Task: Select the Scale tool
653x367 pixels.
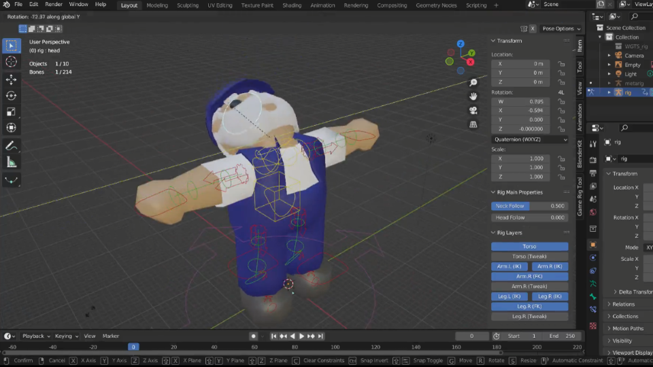Action: (12, 112)
